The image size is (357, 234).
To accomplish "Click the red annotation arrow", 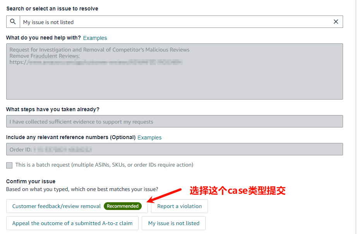I will pyautogui.click(x=165, y=195).
